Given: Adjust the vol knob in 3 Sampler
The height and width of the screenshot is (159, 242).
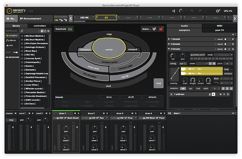Looking at the screenshot, I should pyautogui.click(x=173, y=56).
